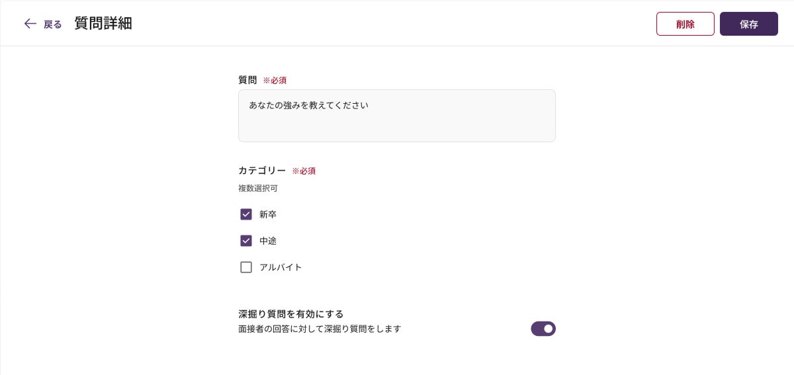Uncheck the 新卒 checkbox
Screen dimensions: 794x375
point(246,214)
